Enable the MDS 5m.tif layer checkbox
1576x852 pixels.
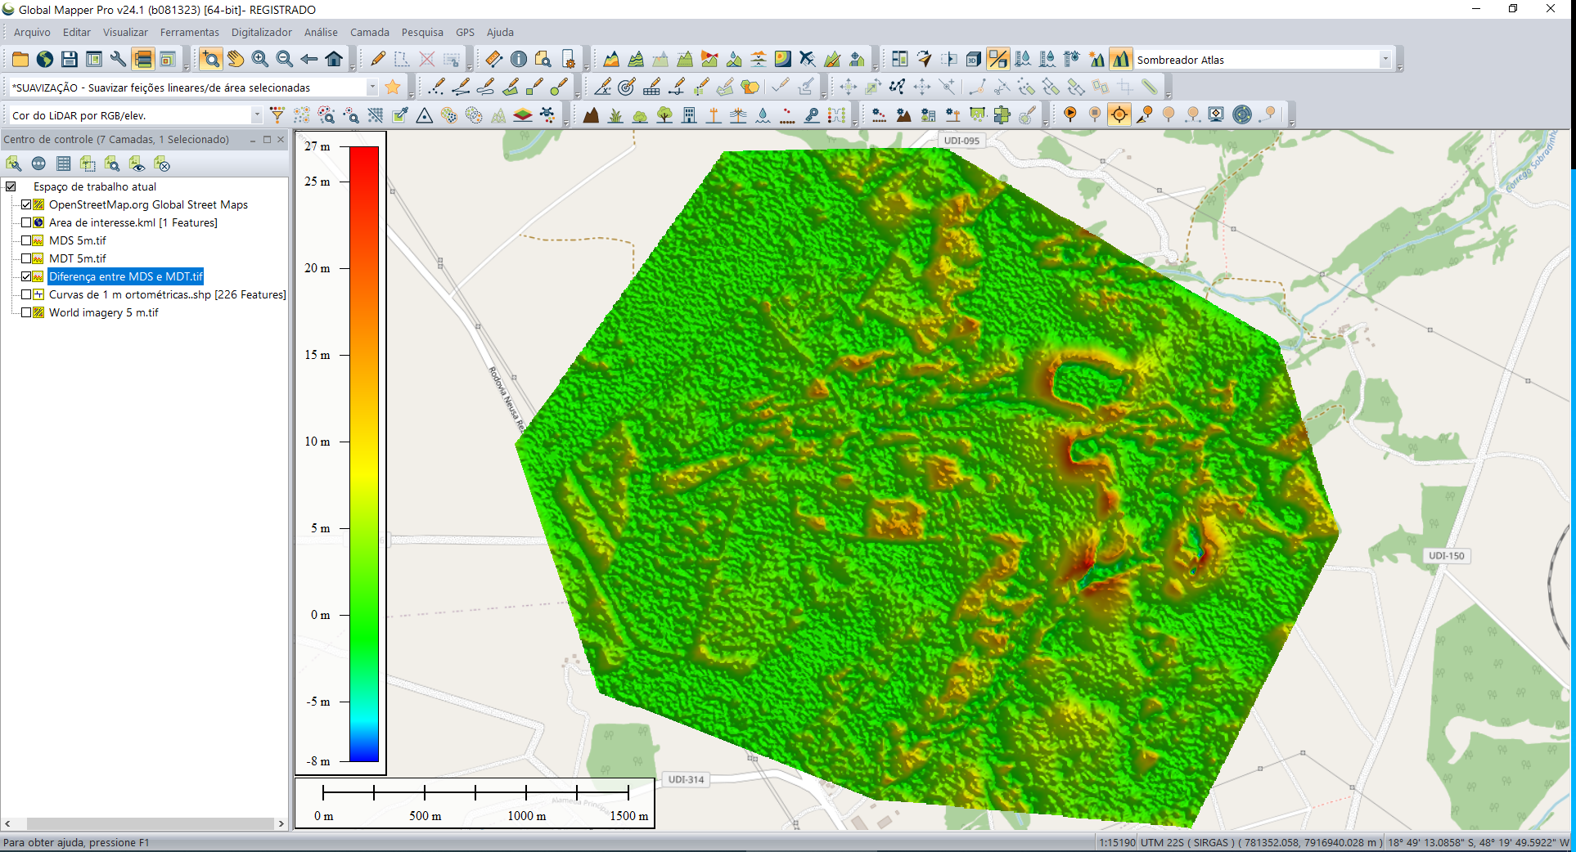26,240
